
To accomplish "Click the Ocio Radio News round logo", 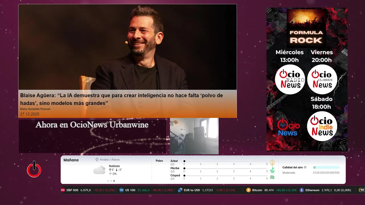I will (290, 79).
